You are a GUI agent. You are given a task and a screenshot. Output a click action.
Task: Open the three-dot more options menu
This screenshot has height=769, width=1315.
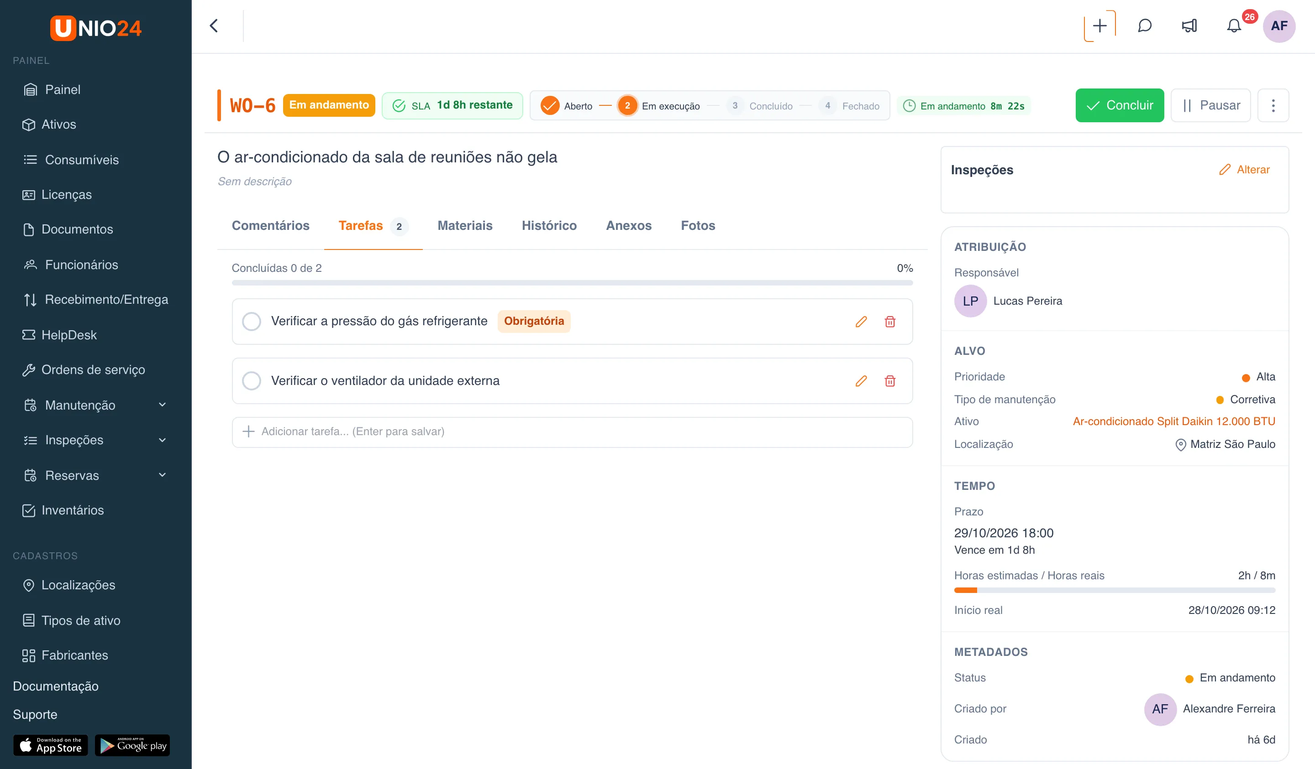(1273, 105)
